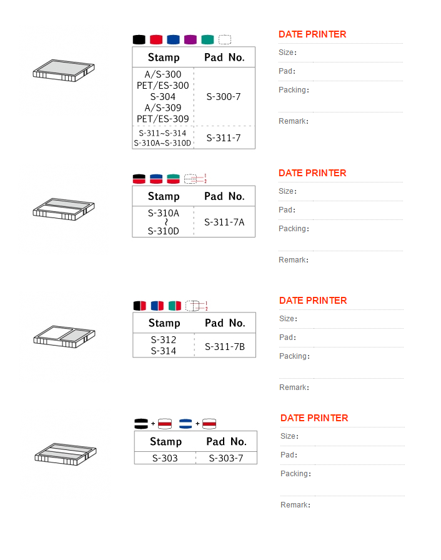Click the black over red two-color swatch
This screenshot has height=560, width=441.
(x=139, y=179)
